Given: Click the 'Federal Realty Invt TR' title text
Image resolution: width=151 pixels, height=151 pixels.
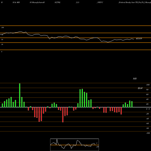Looking at the screenshot, I should 128,2.
